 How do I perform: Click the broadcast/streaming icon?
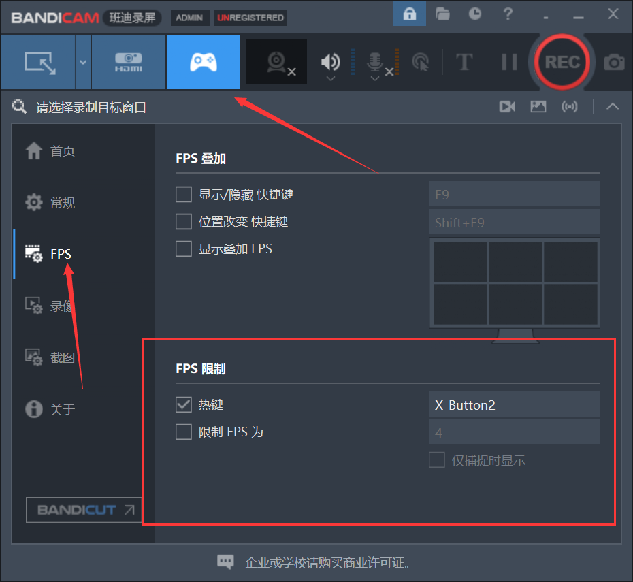pyautogui.click(x=570, y=106)
